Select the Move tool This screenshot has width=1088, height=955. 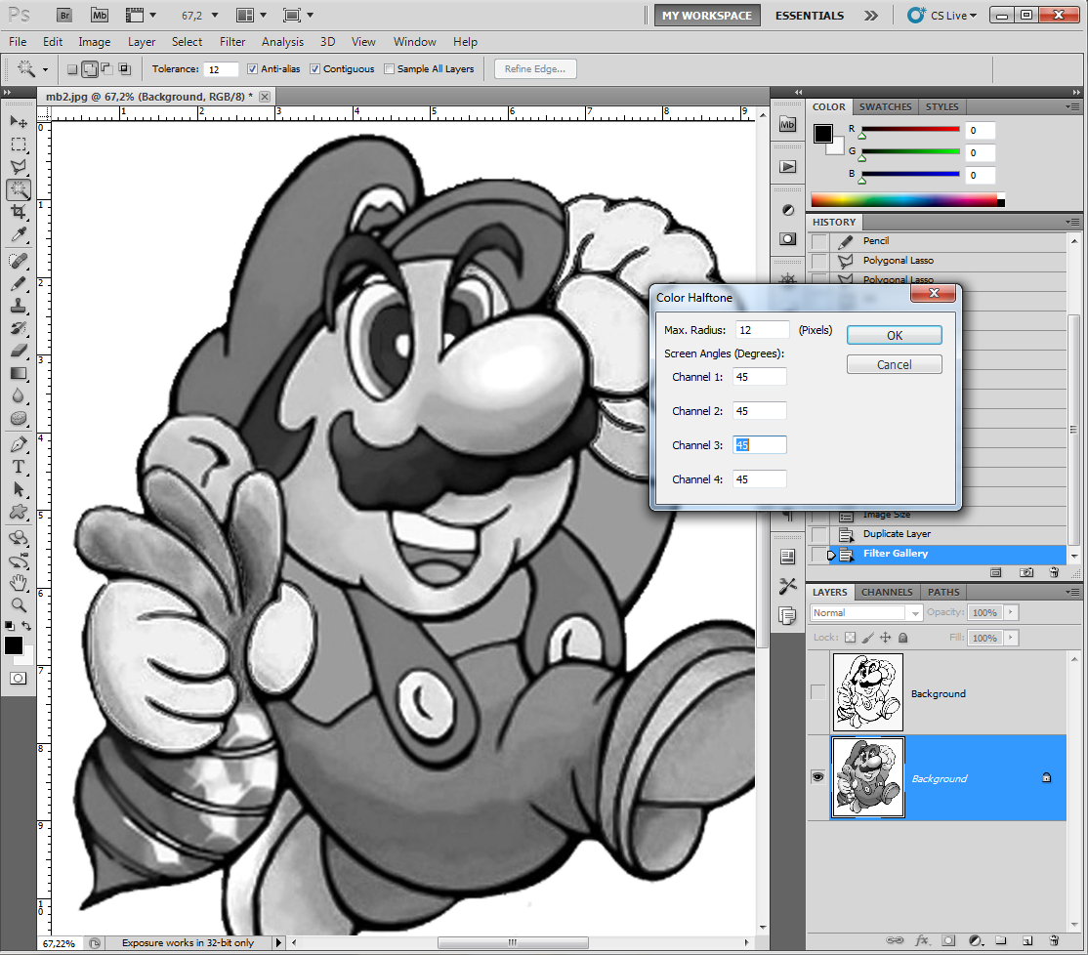19,121
